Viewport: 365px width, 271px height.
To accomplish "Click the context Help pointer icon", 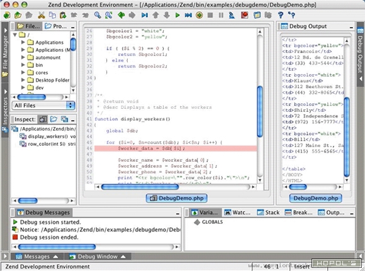I will pyautogui.click(x=291, y=15).
